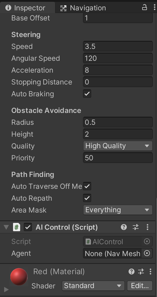Open the Shader Standard dropdown

coord(93,286)
